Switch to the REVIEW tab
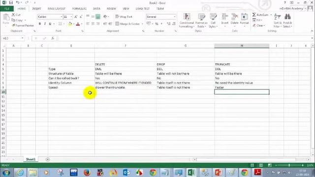This screenshot has height=177, width=315. pos(111,9)
